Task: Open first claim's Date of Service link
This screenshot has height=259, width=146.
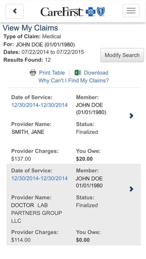Action: (x=39, y=105)
